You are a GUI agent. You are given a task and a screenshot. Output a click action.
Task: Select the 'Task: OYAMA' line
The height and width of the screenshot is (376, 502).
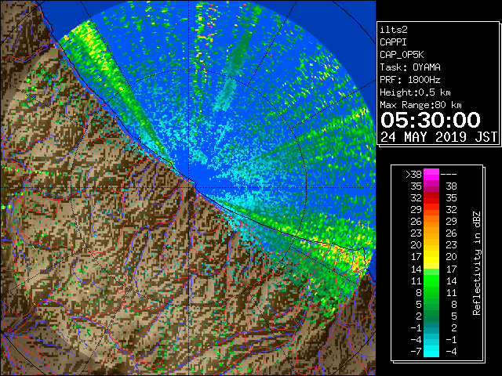(x=410, y=67)
